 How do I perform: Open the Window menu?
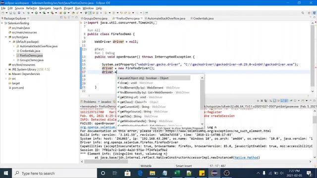[88, 8]
